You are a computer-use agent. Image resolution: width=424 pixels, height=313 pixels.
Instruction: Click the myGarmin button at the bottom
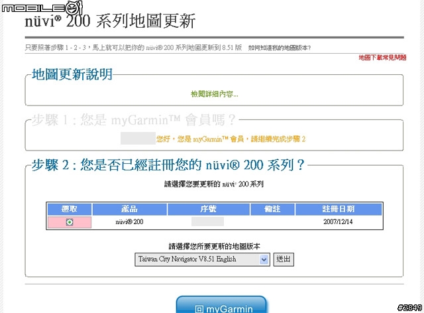[221, 306]
